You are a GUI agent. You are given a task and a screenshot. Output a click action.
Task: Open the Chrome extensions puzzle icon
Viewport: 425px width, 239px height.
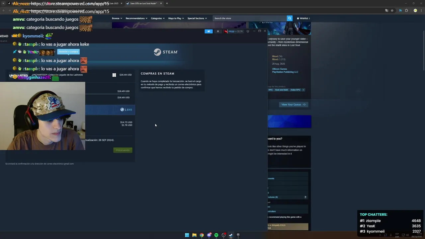click(406, 11)
